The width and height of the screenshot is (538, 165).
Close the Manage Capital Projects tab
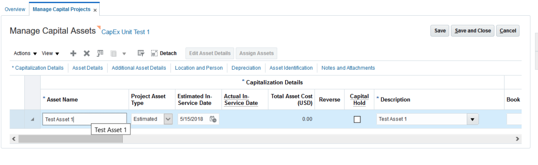95,10
